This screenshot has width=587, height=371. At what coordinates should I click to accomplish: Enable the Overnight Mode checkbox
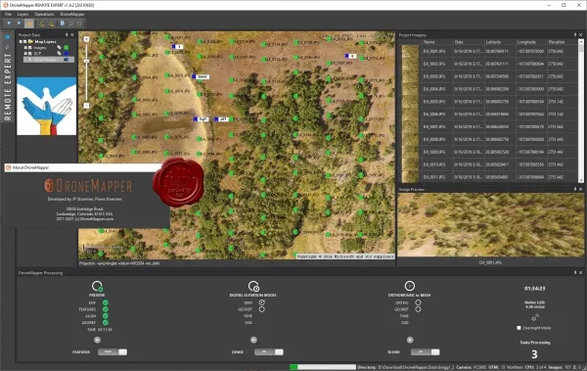coord(519,328)
